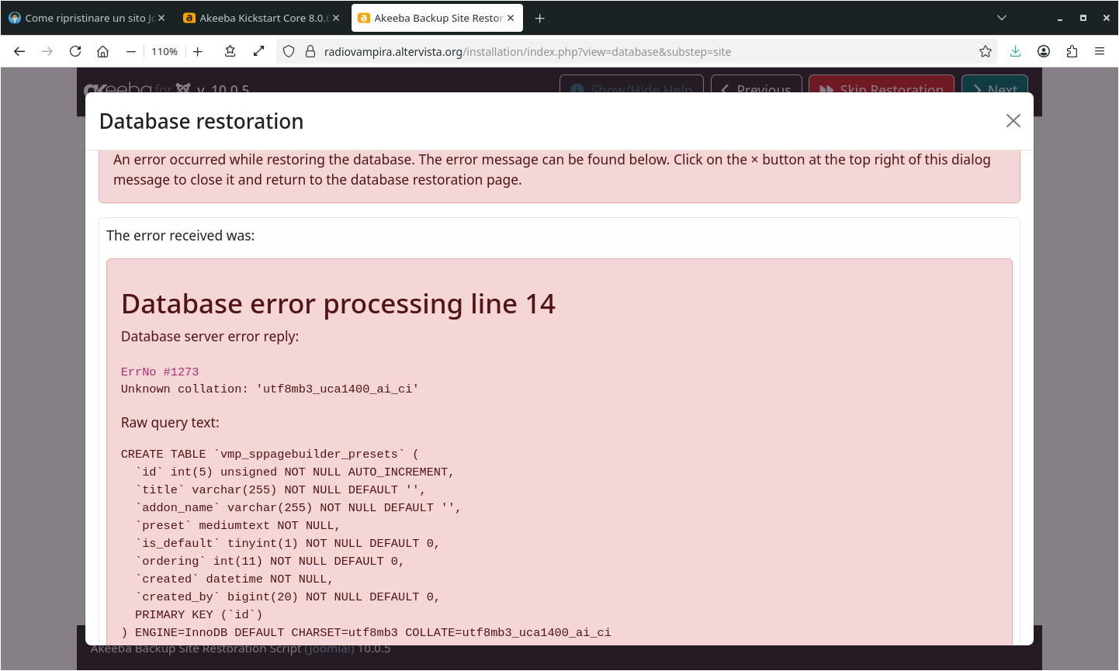Reset the 110% zoom level
Image resolution: width=1119 pixels, height=671 pixels.
tap(165, 51)
